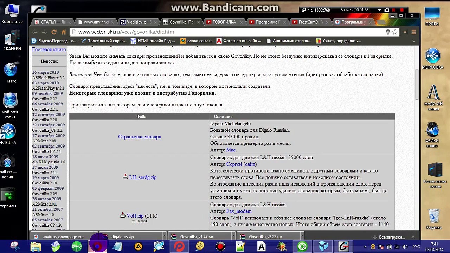Open the Узнать, определить... bookmark
This screenshot has width=450, height=253.
tap(338, 41)
